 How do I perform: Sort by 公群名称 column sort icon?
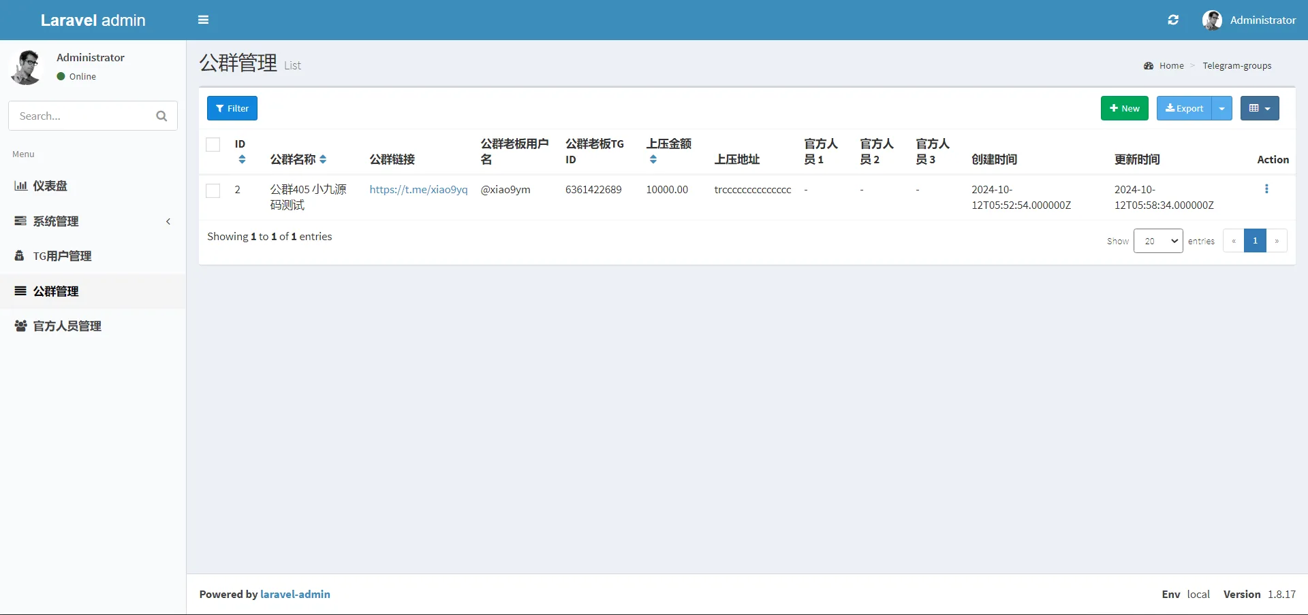tap(323, 159)
